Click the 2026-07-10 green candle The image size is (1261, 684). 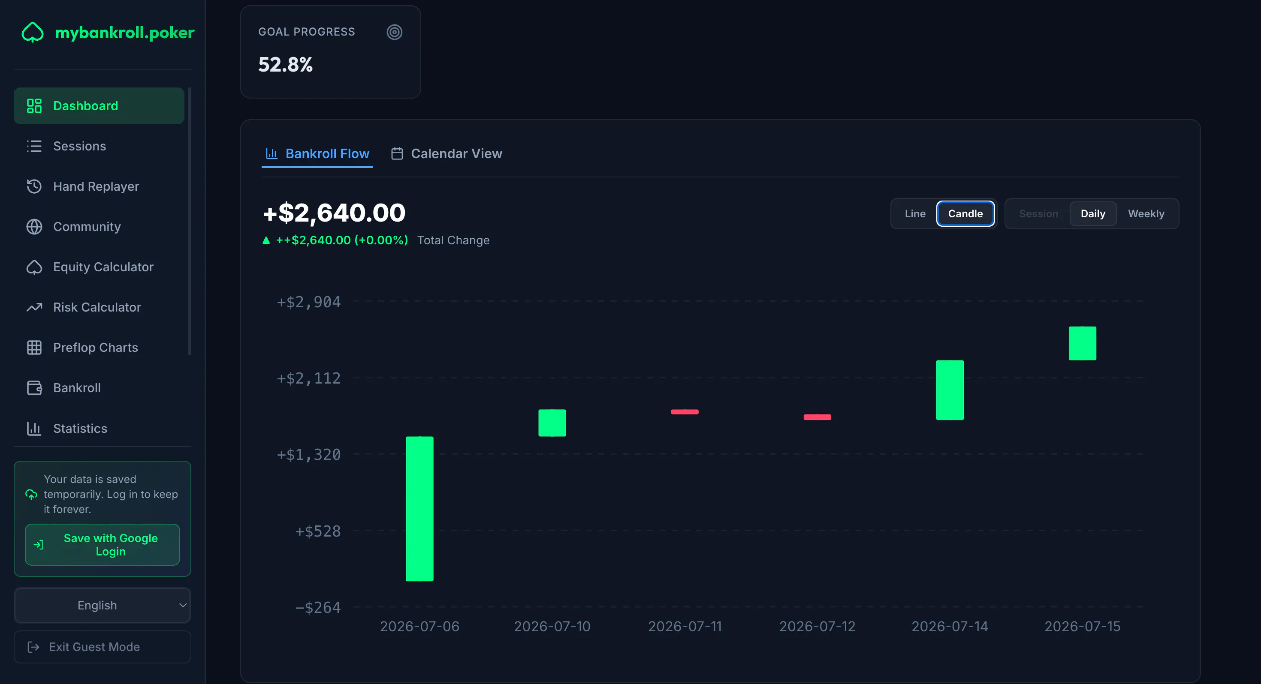(x=552, y=423)
